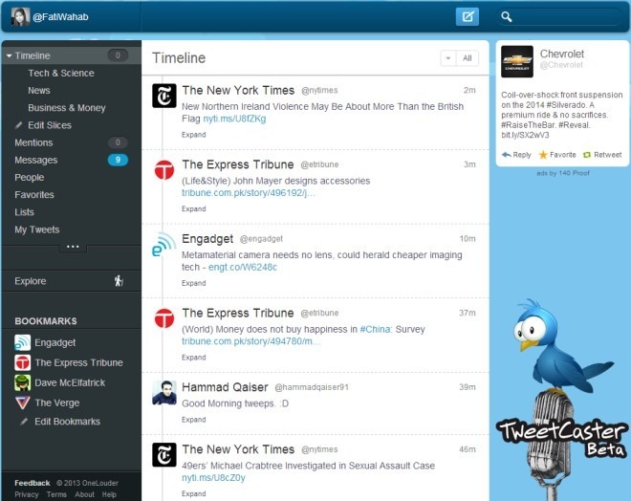Screen dimensions: 631x501
Task: Click Express Tribune avatar on 3m tweet
Action: coord(164,170)
